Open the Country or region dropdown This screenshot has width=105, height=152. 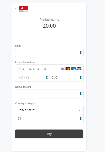pyautogui.click(x=49, y=110)
